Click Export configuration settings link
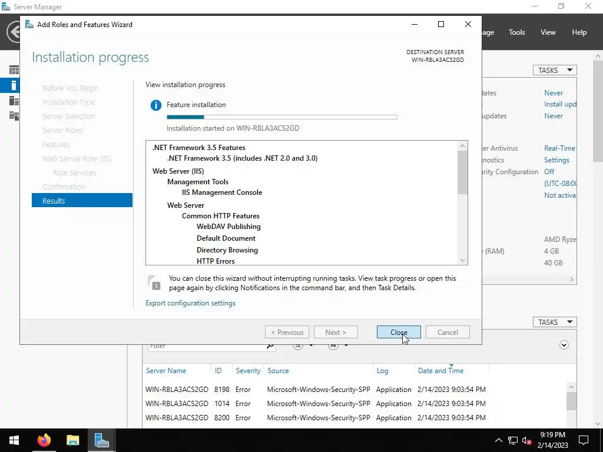 190,303
